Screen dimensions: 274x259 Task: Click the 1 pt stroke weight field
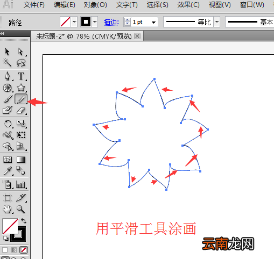pyautogui.click(x=140, y=22)
